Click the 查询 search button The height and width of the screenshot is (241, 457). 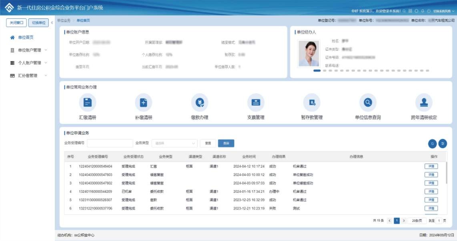pos(225,143)
